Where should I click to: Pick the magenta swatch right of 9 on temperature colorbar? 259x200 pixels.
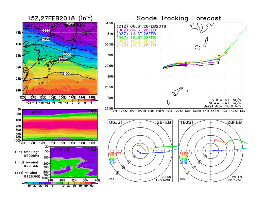(x=95, y=100)
